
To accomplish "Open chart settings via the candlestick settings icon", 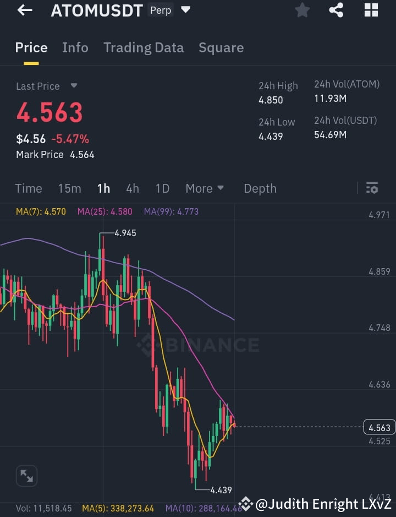I will 372,188.
